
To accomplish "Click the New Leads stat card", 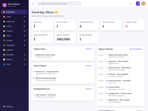I will coord(42,25).
